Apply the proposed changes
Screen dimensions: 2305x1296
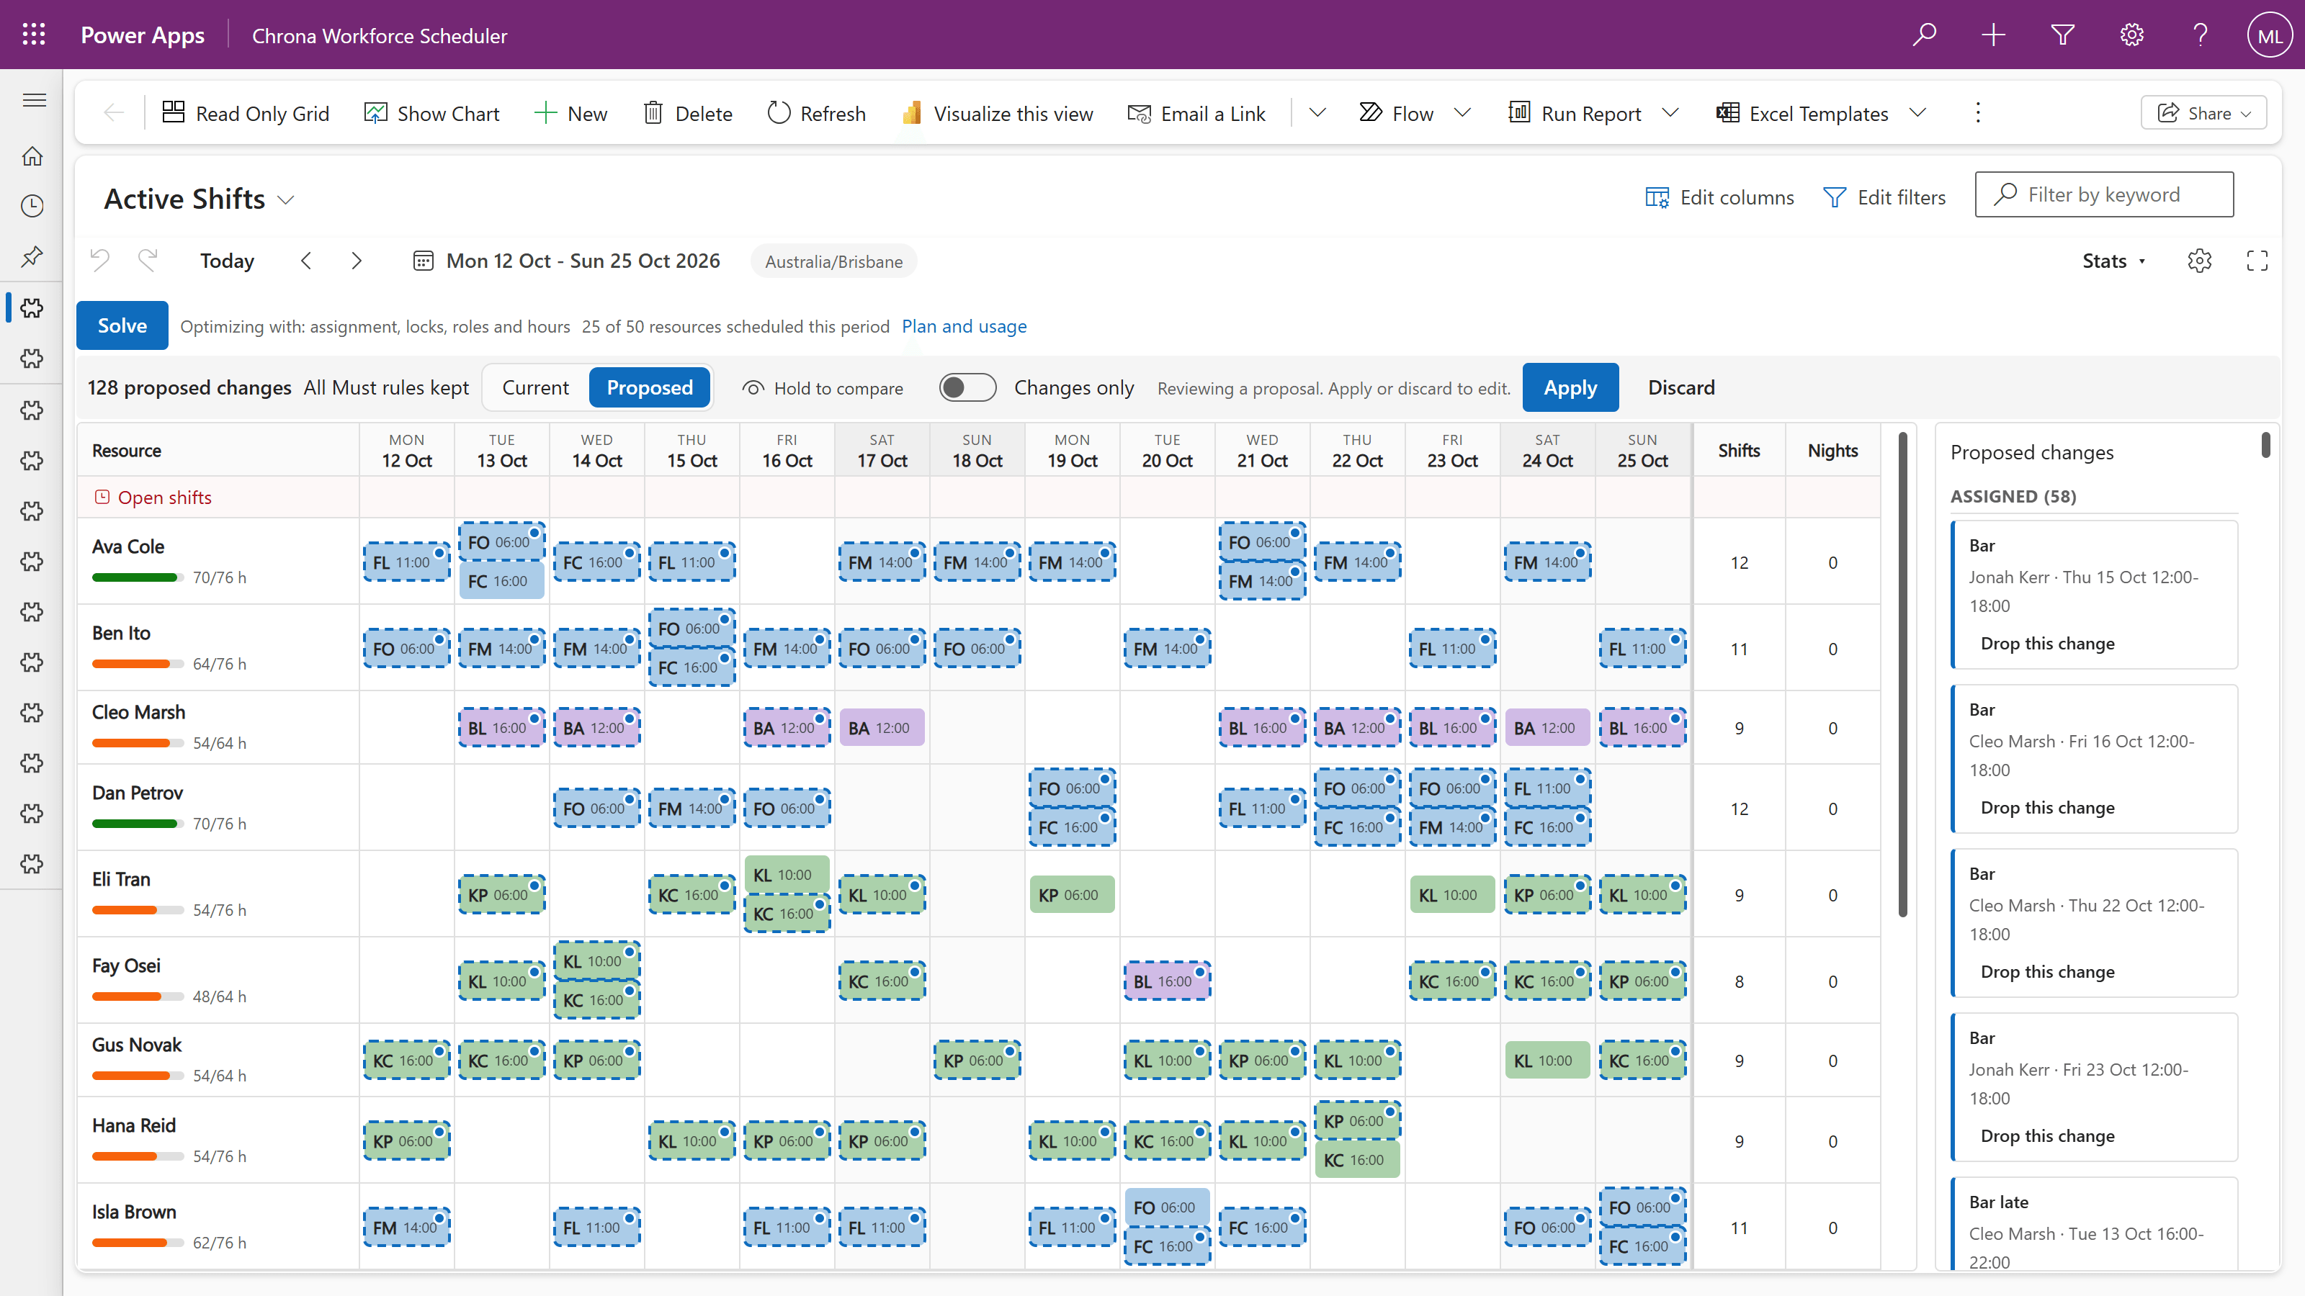[1570, 387]
